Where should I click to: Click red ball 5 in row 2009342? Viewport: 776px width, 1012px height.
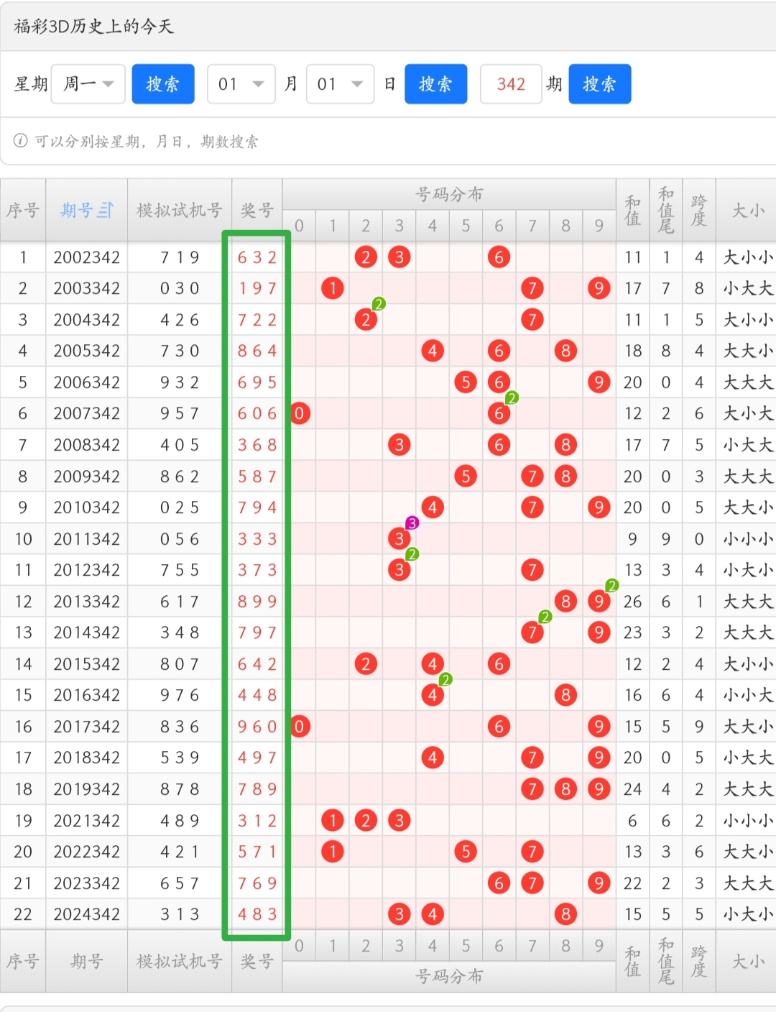(x=466, y=476)
